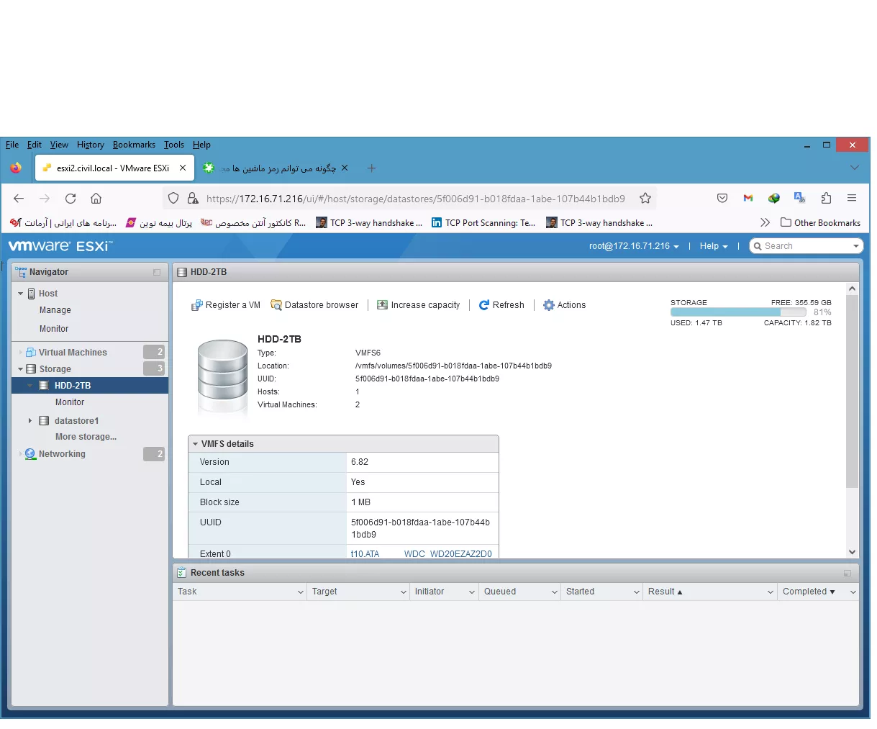Open the File menu
This screenshot has height=729, width=877.
pyautogui.click(x=12, y=145)
